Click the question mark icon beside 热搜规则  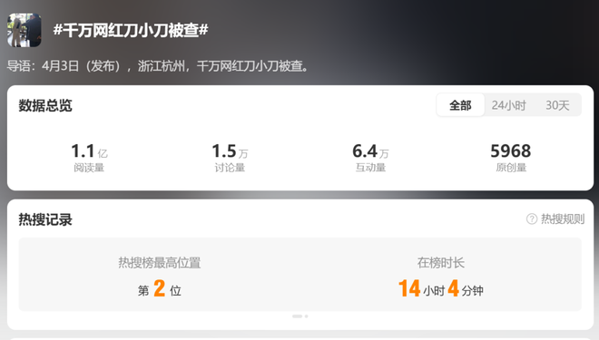[531, 219]
